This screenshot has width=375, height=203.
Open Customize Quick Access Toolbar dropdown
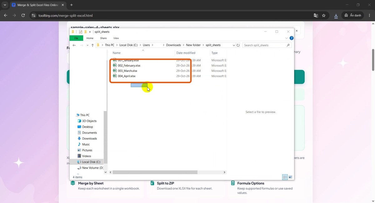click(90, 32)
